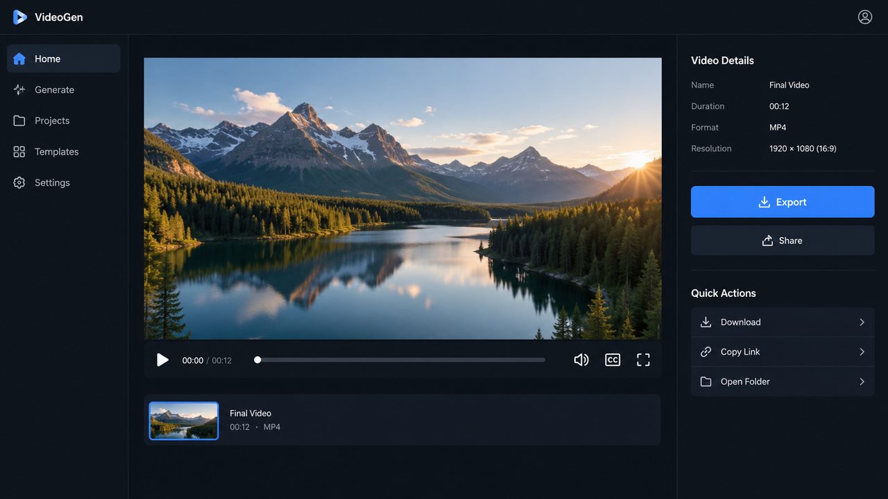The width and height of the screenshot is (888, 499).
Task: Click the Copy Link chain icon
Action: coord(706,352)
